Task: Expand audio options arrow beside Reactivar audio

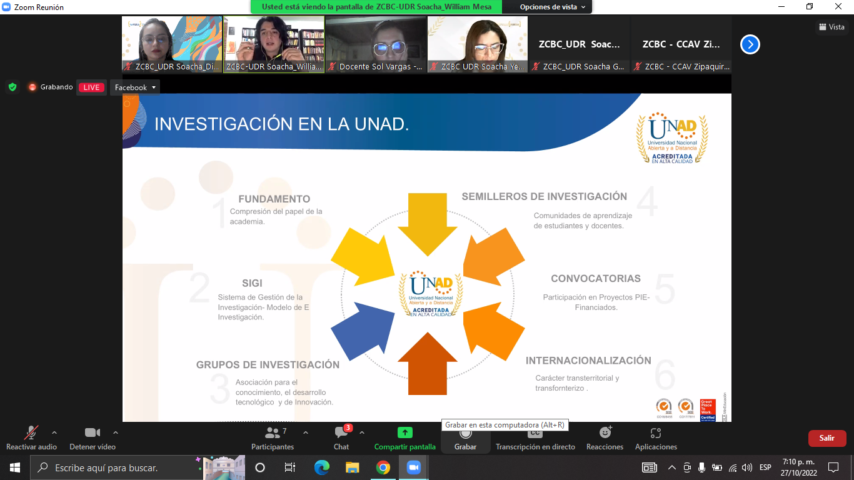Action: 54,432
